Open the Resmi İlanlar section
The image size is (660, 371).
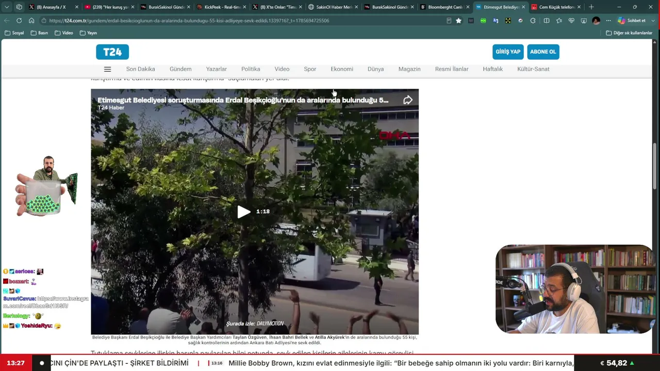pos(452,69)
